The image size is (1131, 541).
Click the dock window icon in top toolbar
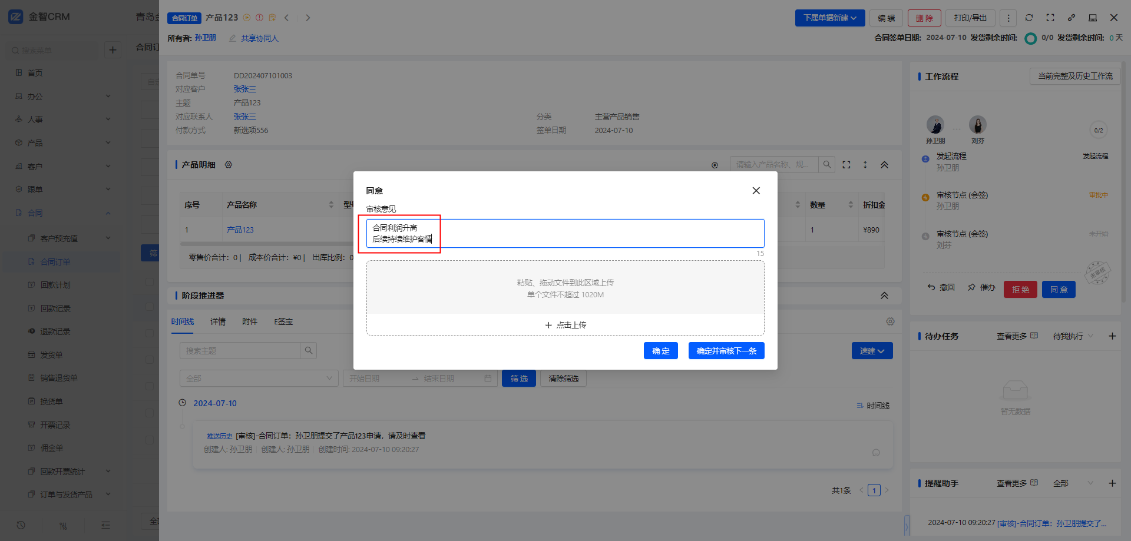click(1093, 18)
